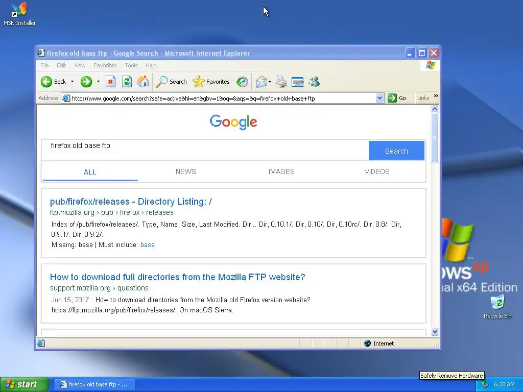The width and height of the screenshot is (523, 392).
Task: Open the Home page icon in toolbar
Action: [x=143, y=82]
